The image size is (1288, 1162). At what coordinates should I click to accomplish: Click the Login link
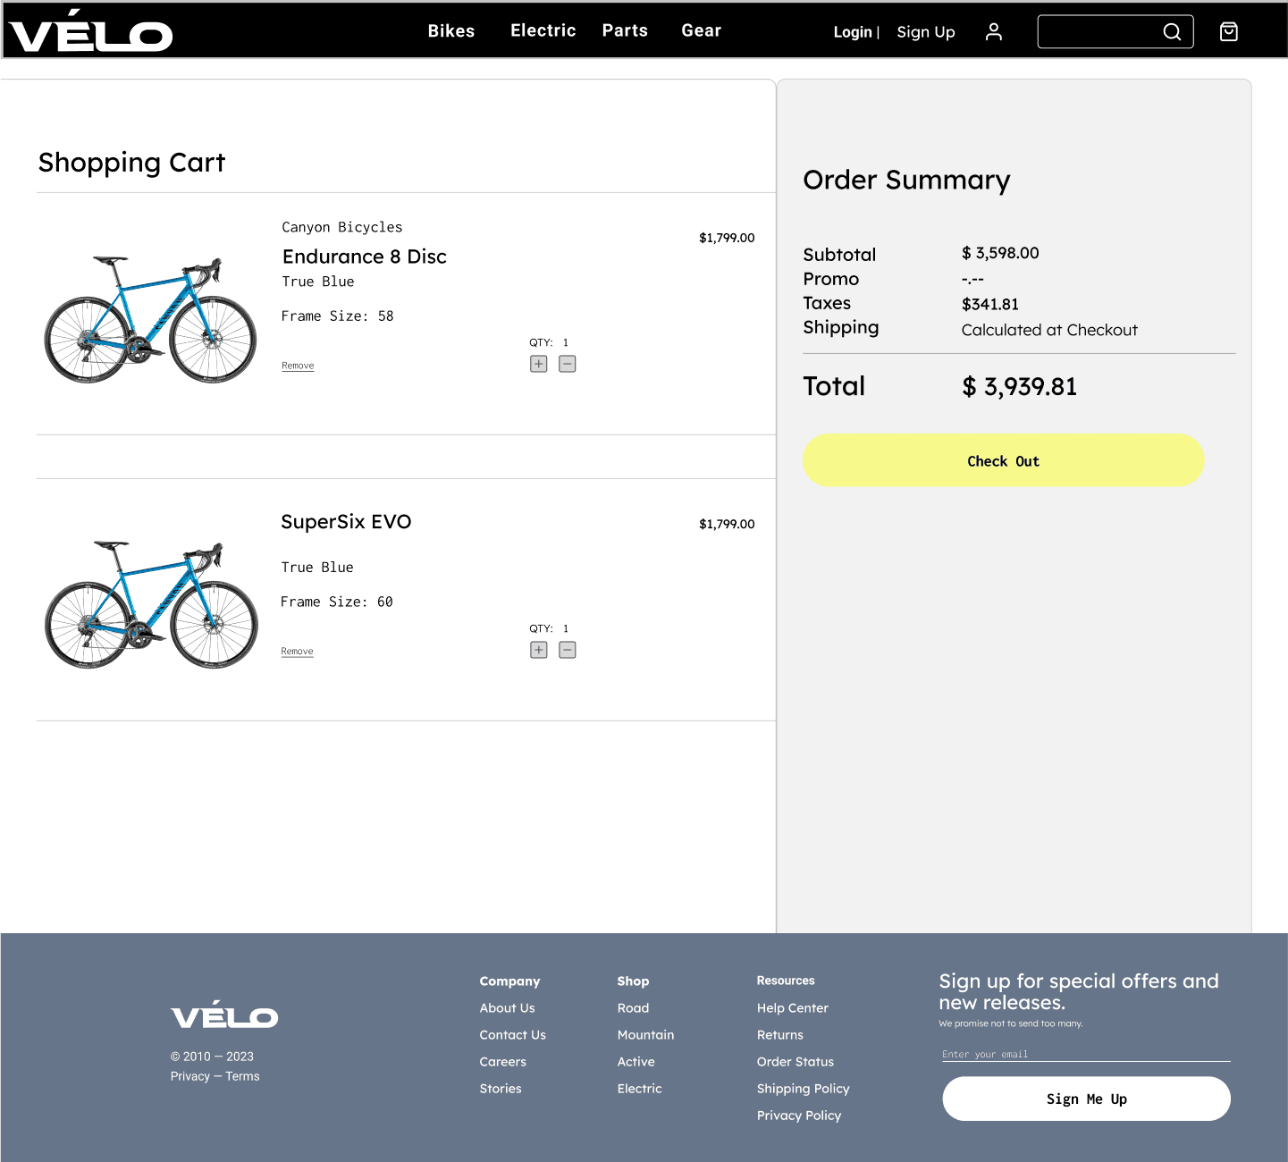852,32
